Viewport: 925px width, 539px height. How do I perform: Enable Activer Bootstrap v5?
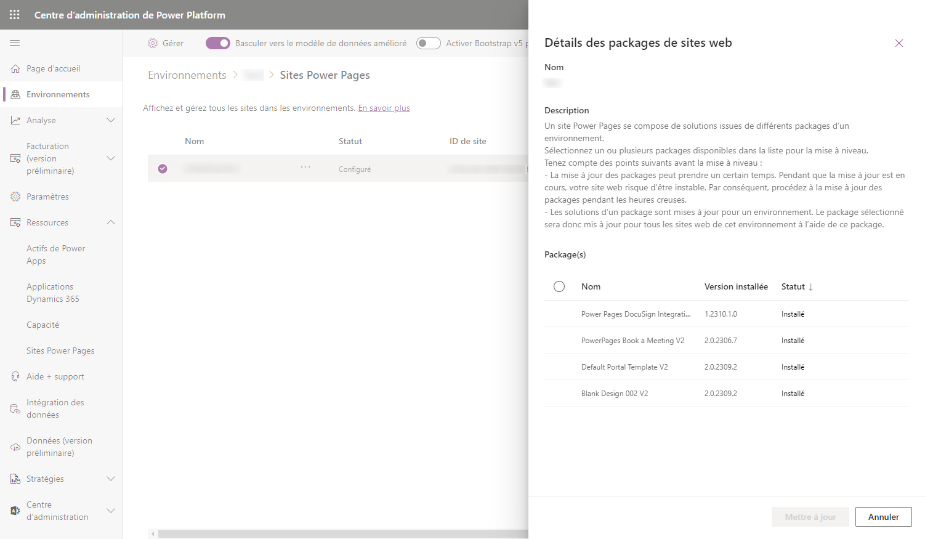(428, 43)
